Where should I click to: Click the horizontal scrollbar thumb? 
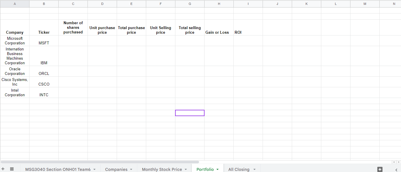tap(100, 162)
